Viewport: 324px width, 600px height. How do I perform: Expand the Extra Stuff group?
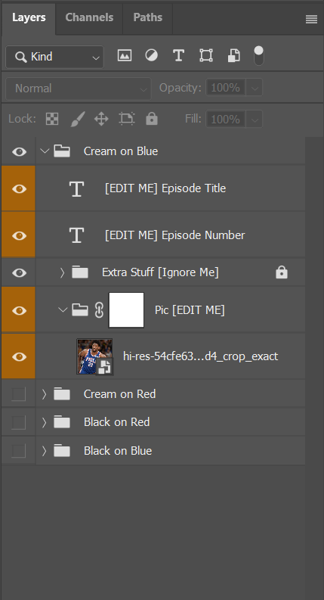point(62,272)
